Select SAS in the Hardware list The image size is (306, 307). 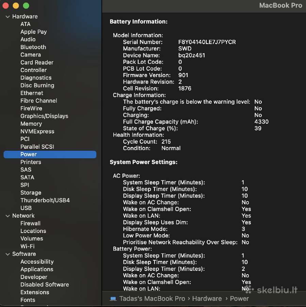[x=26, y=170]
